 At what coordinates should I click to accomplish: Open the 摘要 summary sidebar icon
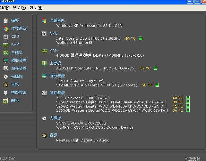(x=6, y=20)
